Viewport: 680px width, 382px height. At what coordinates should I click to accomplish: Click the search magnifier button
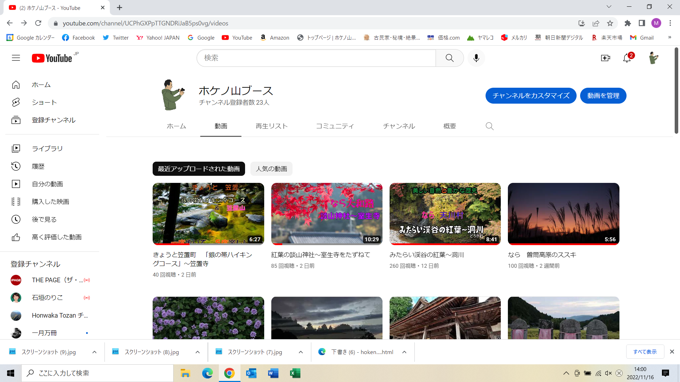click(449, 58)
